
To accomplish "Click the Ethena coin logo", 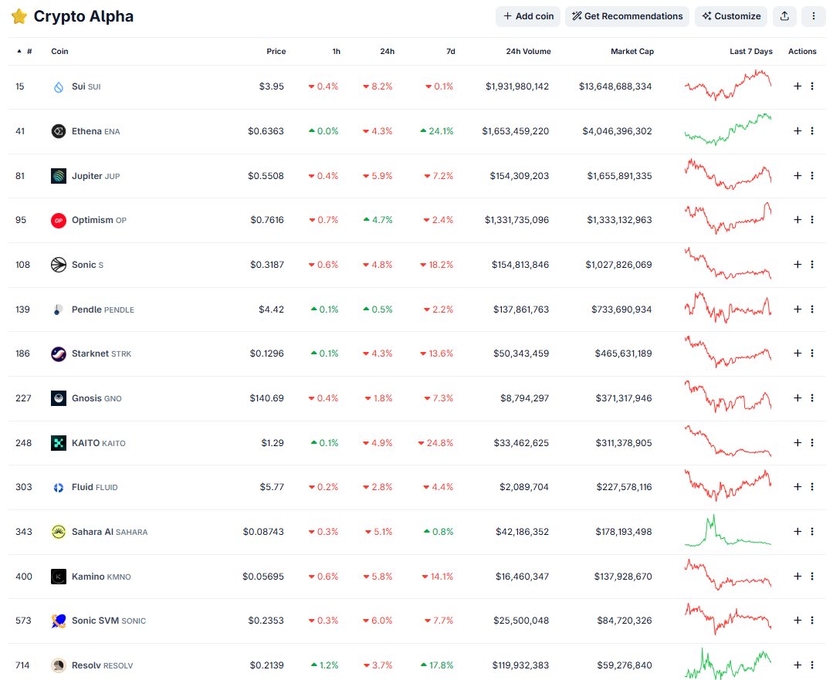I will (x=59, y=131).
